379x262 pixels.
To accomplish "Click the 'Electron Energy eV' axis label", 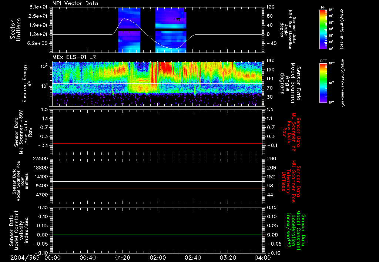I will (x=27, y=83).
